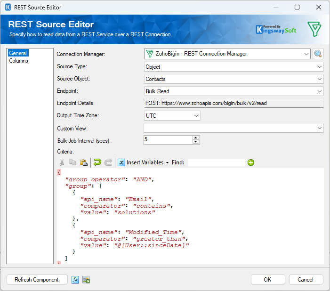This screenshot has width=330, height=291.
Task: Click the "Email" api_name value
Action: click(x=138, y=199)
